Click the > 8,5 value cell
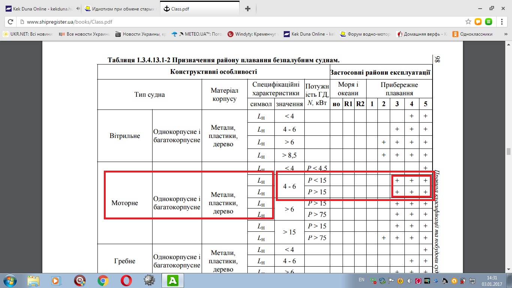Image resolution: width=512 pixels, height=288 pixels. [x=289, y=155]
